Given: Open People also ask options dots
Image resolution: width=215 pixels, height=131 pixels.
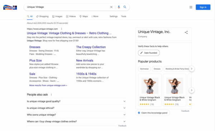Looking at the screenshot, I should click(x=51, y=95).
